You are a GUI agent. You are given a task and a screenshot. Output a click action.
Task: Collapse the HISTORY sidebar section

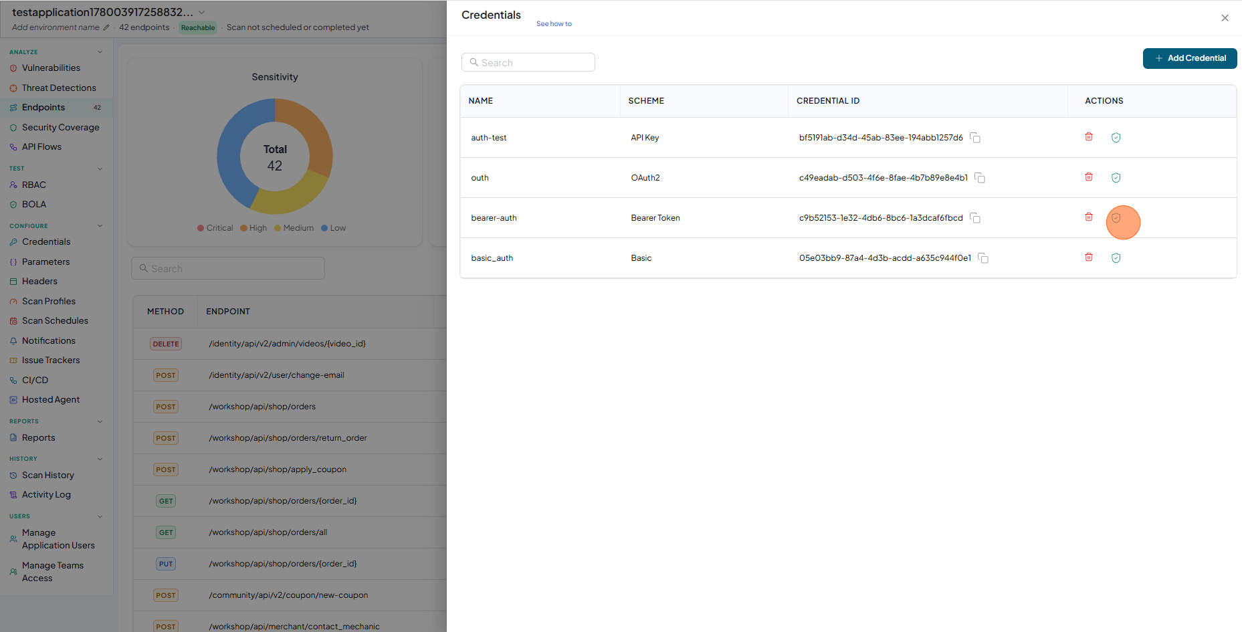coord(100,459)
